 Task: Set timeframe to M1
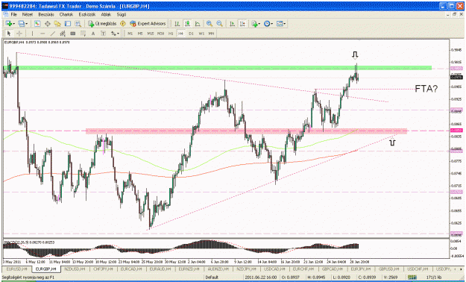click(130, 34)
